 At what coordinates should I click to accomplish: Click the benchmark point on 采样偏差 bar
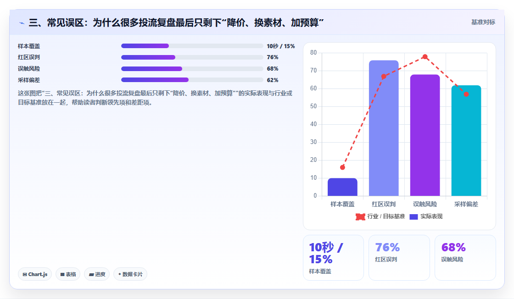pos(466,94)
